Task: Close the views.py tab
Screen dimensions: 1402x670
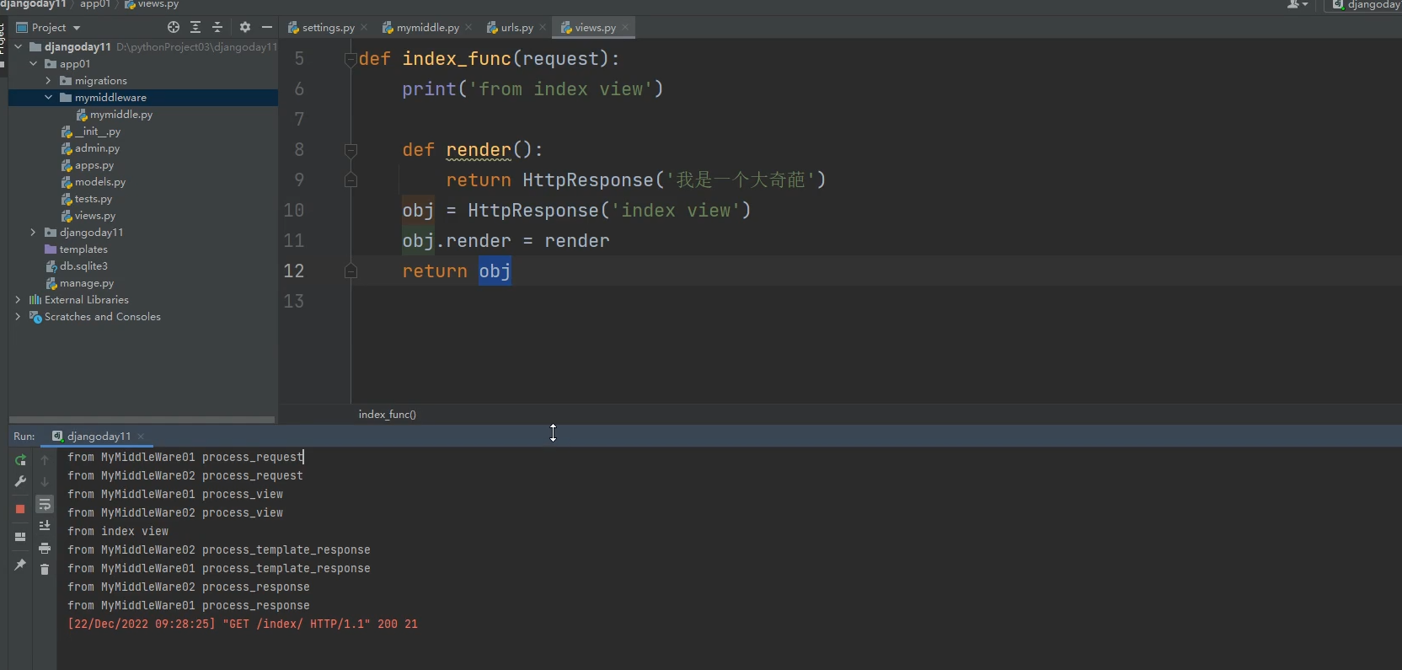Action: coord(625,28)
